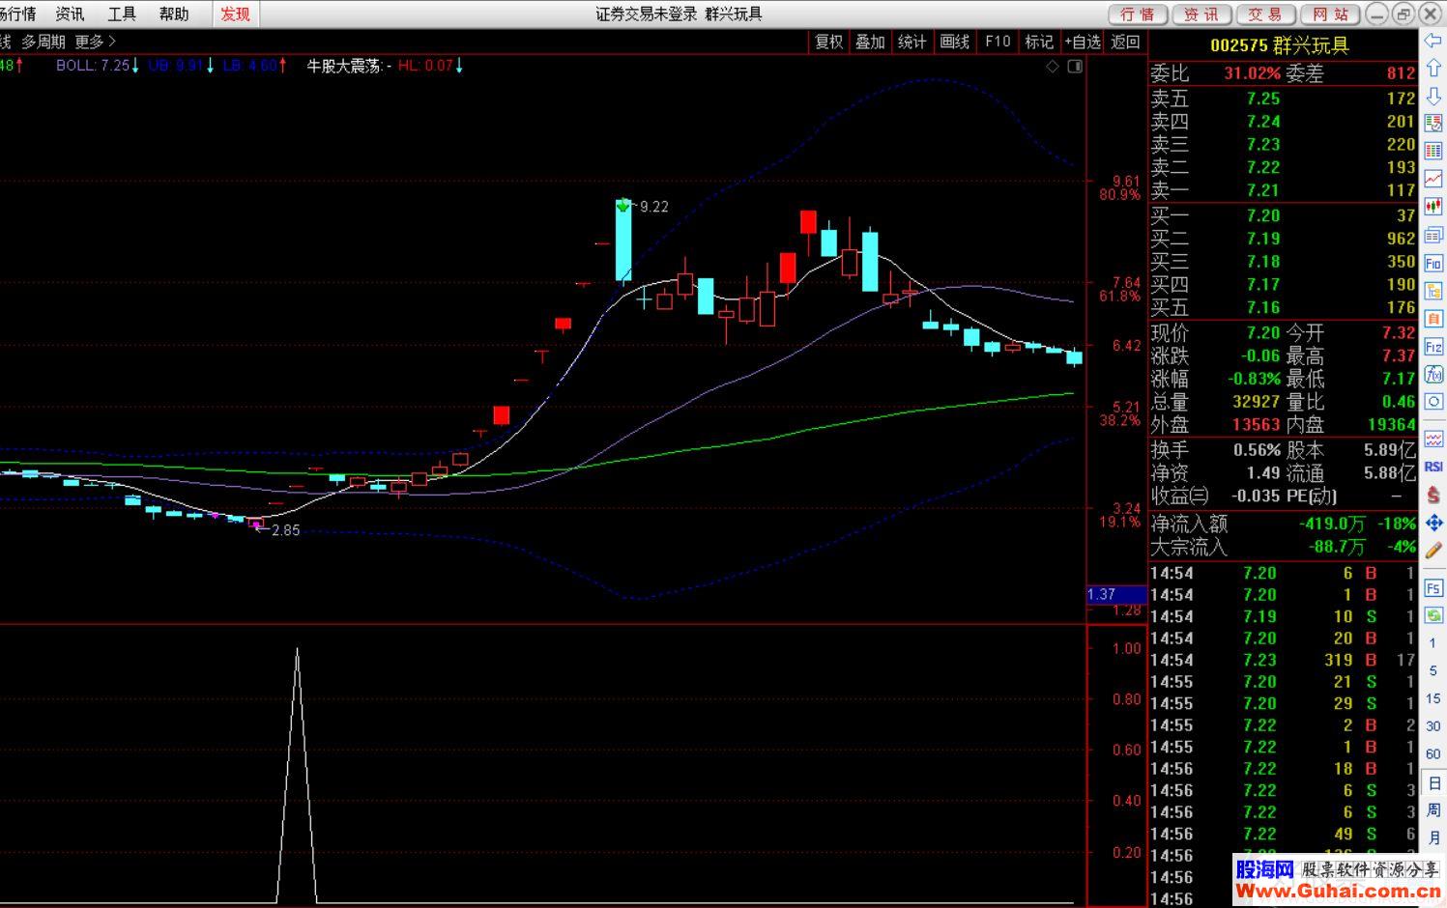Select the RSI indicator icon
1447x908 pixels.
coord(1433,468)
